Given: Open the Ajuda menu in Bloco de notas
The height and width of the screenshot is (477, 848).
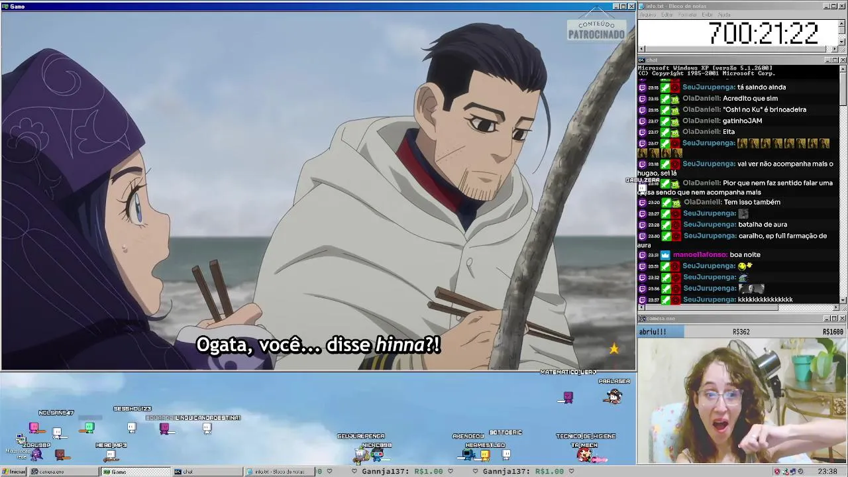Looking at the screenshot, I should click(x=724, y=15).
